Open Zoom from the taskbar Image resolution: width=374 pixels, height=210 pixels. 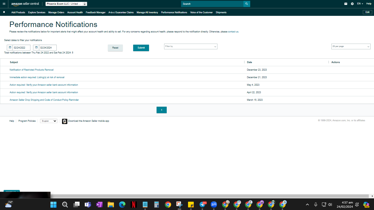[214, 205]
